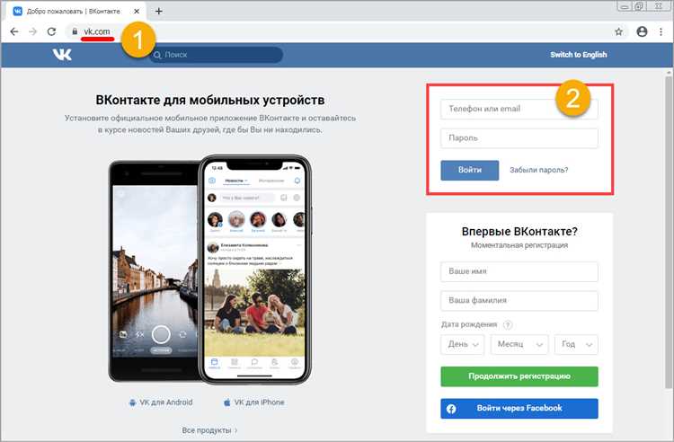Reload the page with the refresh icon
The height and width of the screenshot is (442, 674).
click(x=51, y=31)
